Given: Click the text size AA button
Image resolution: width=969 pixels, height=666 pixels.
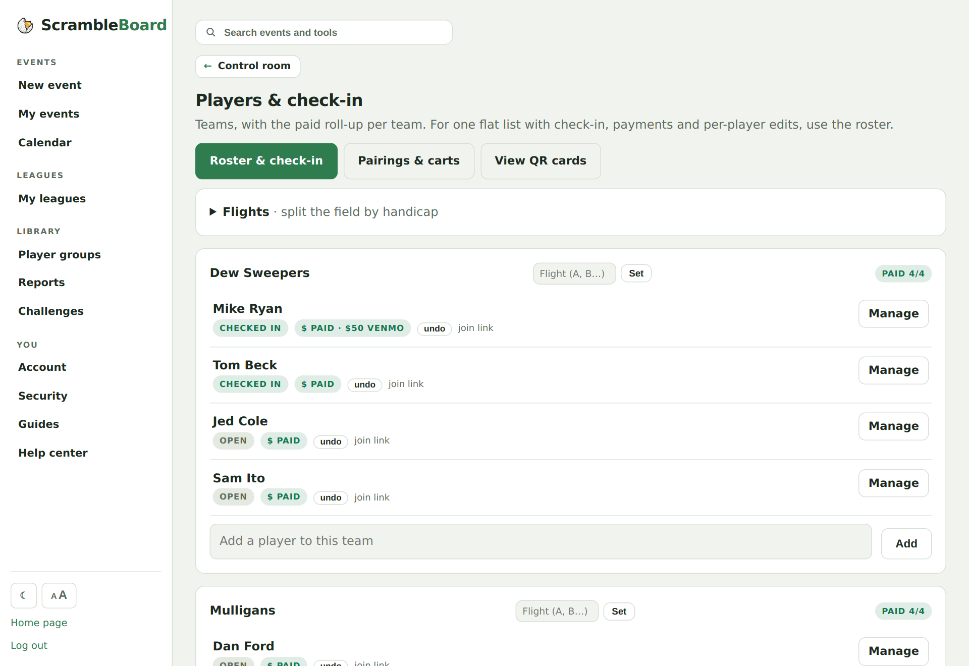Looking at the screenshot, I should pyautogui.click(x=59, y=595).
